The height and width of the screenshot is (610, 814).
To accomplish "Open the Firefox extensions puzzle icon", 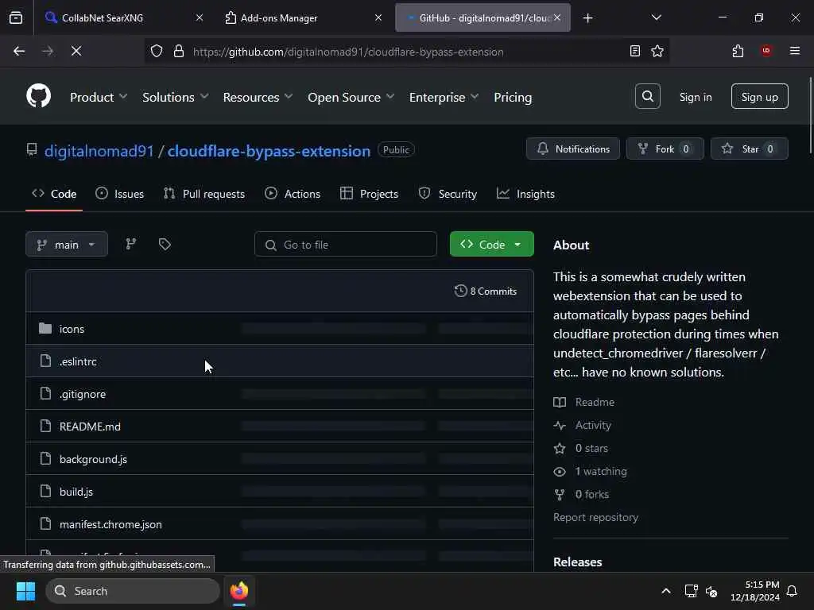I will 738,51.
